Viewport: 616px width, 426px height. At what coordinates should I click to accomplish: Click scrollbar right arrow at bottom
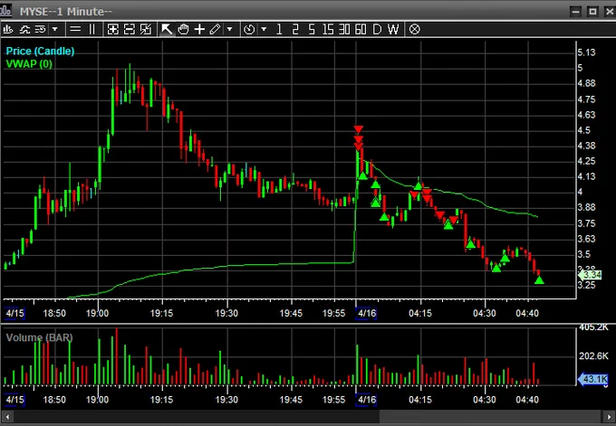pyautogui.click(x=609, y=417)
